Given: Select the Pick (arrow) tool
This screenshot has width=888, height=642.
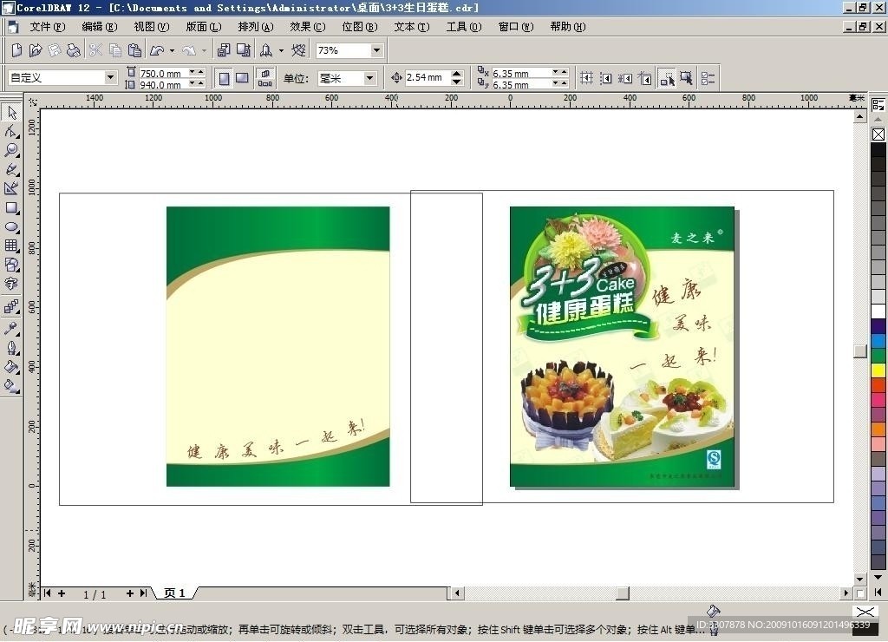Looking at the screenshot, I should click(x=11, y=113).
